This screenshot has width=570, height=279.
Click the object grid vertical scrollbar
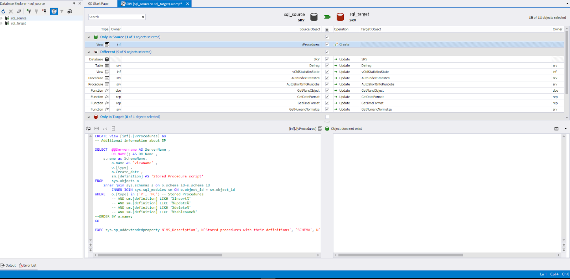[567, 62]
